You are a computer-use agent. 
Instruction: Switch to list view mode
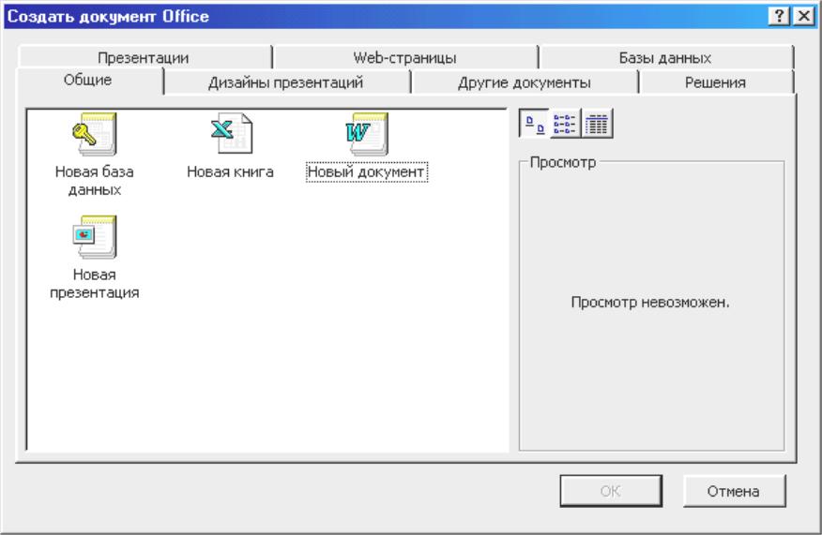tap(565, 124)
